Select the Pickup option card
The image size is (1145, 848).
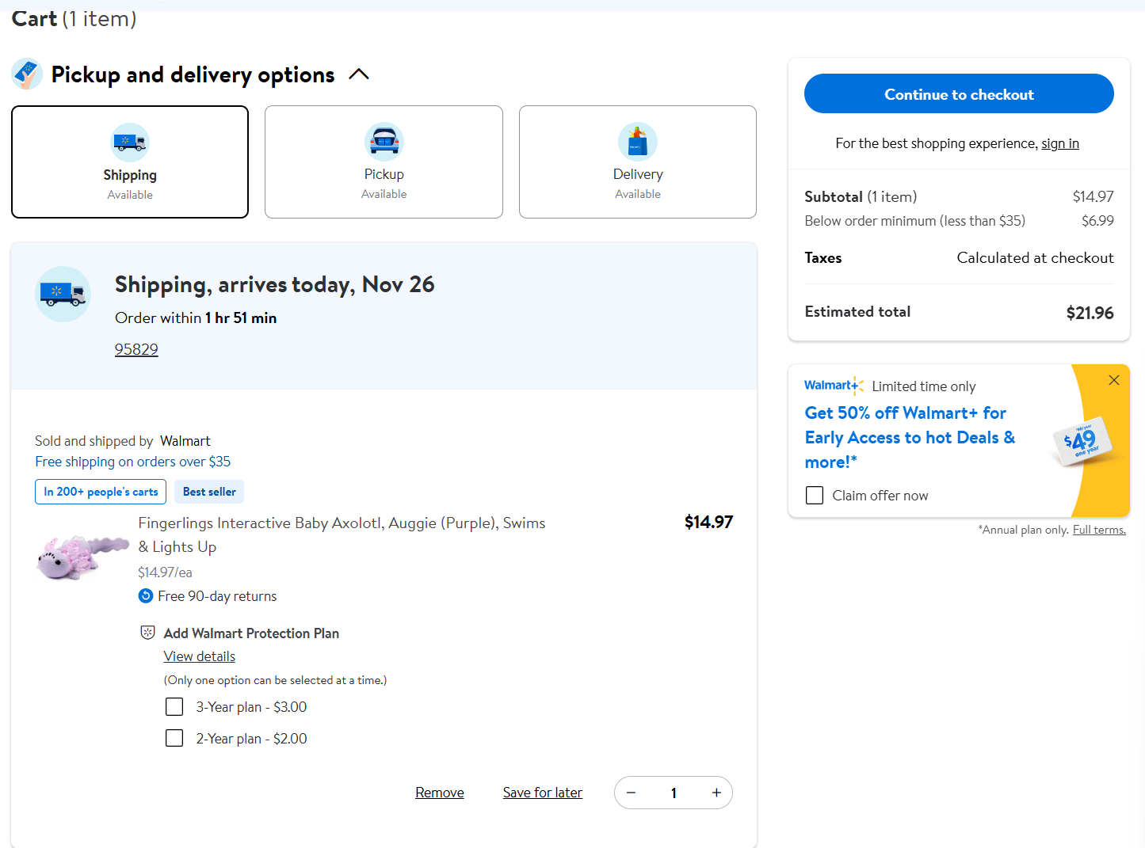[x=384, y=162]
